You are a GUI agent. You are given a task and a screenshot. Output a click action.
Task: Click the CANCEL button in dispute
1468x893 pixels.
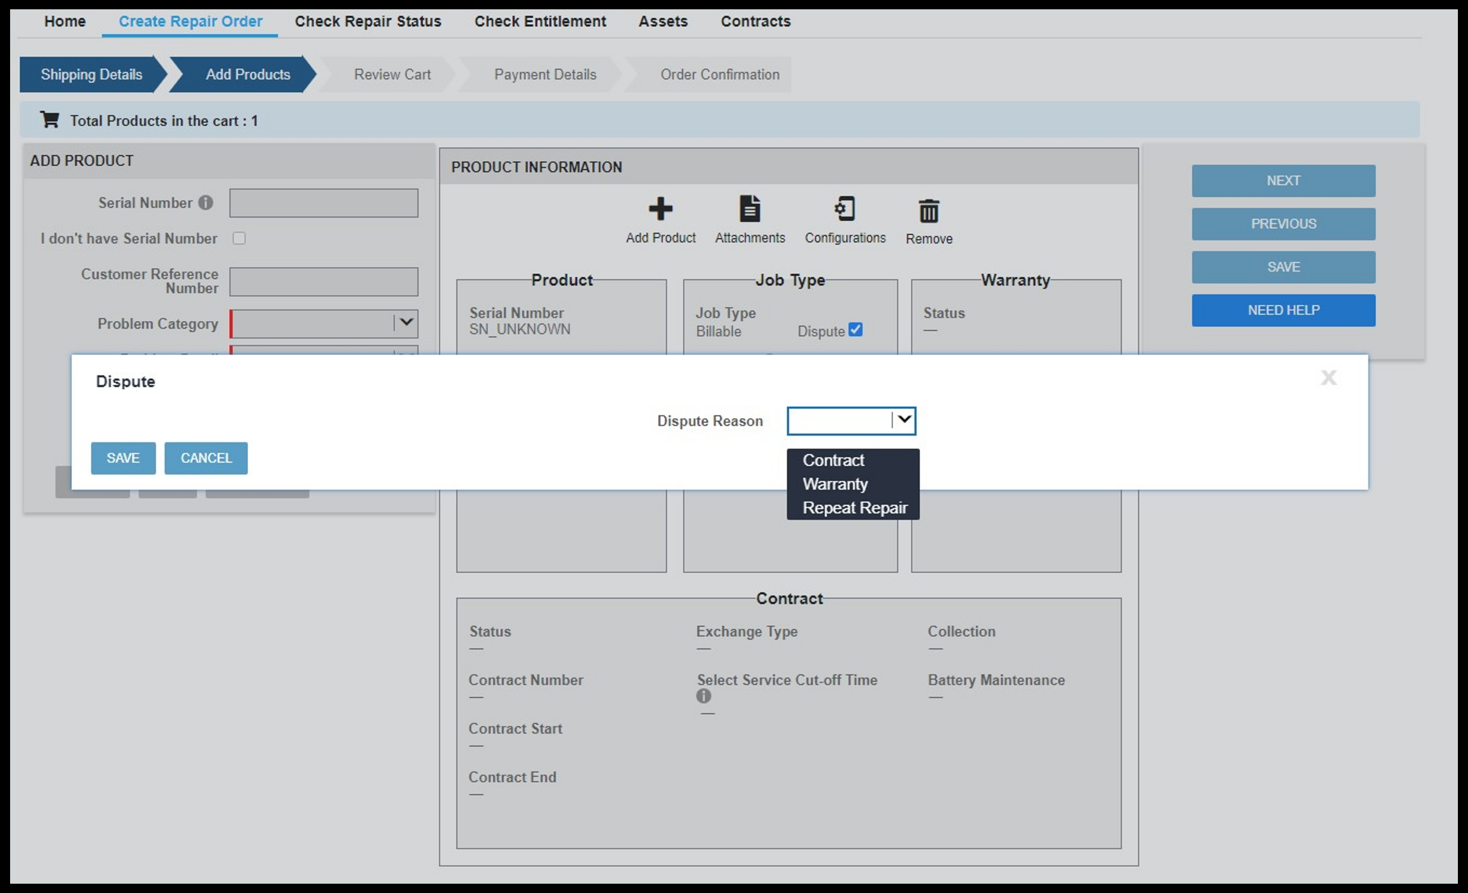click(x=205, y=457)
